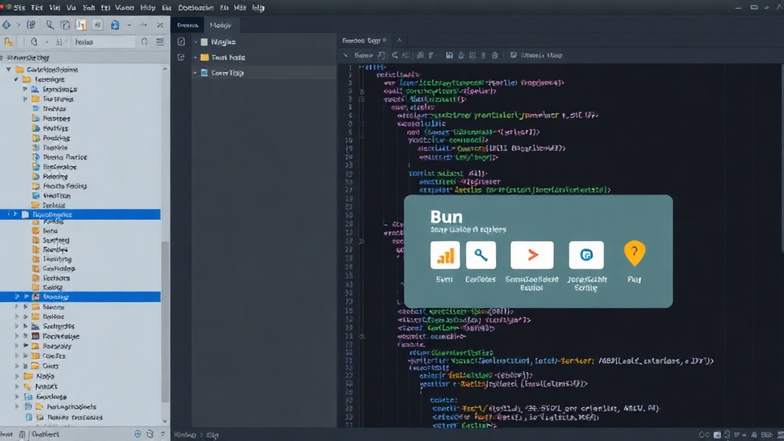Click the small page icon after first editor toolbar label

381,55
